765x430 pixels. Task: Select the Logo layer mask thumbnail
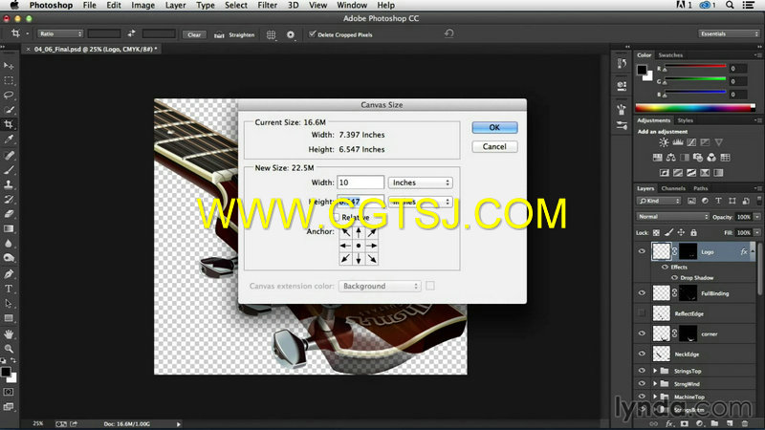tap(688, 251)
